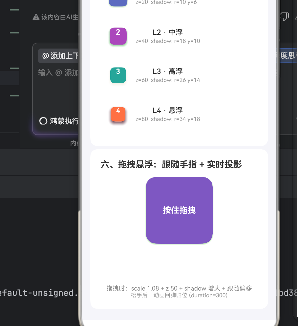This screenshot has width=298, height=326.
Task: Click text z=40 shadow: r=18 y=10
Action: coord(168,41)
